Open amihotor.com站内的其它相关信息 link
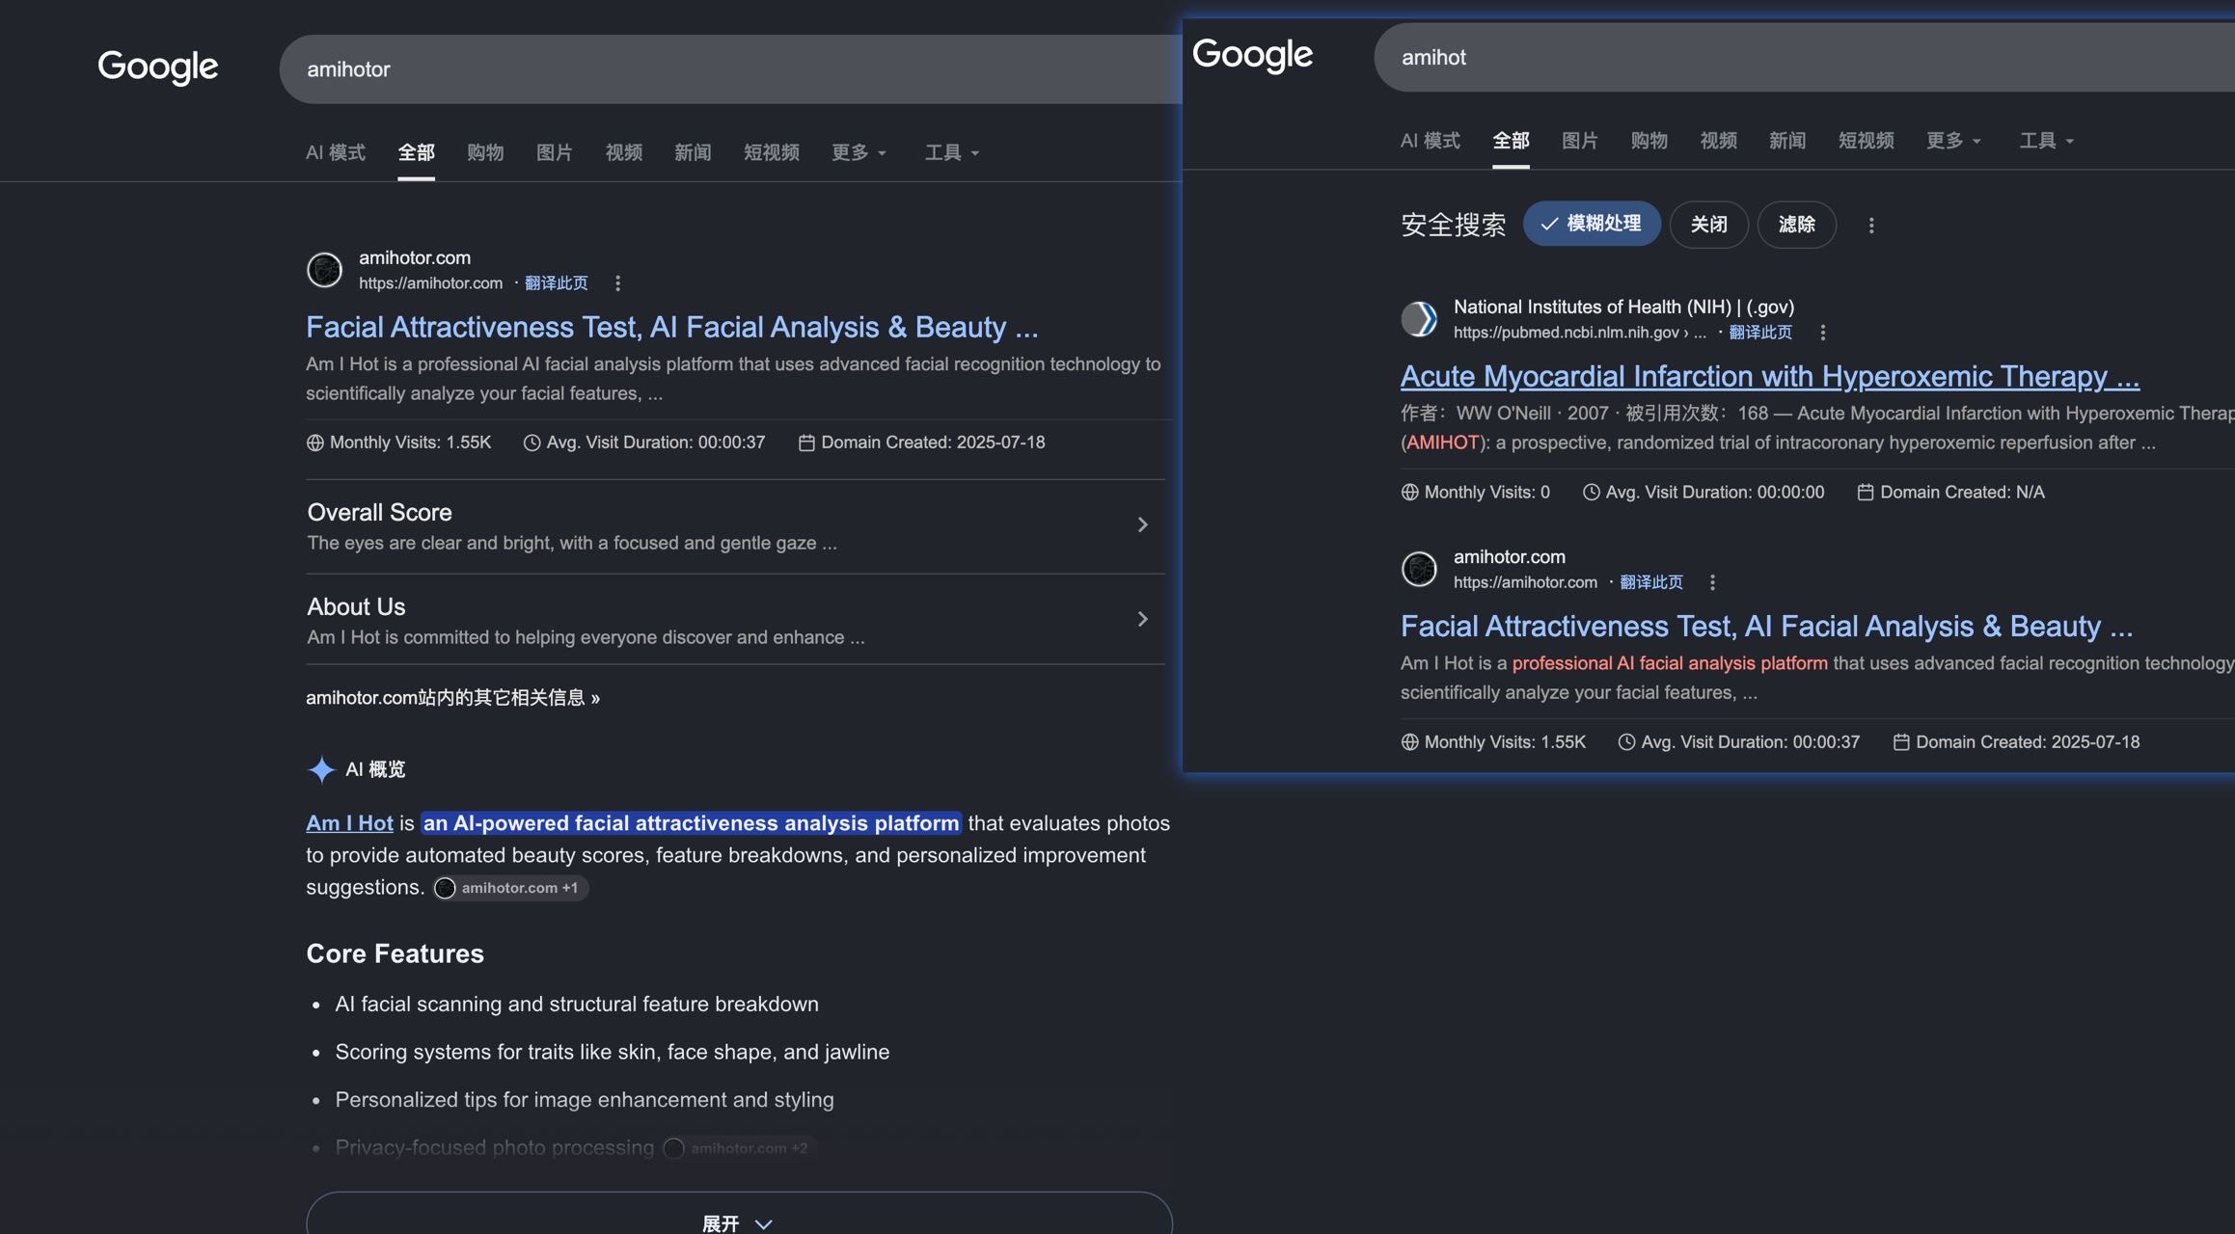The image size is (2235, 1234). click(x=453, y=698)
